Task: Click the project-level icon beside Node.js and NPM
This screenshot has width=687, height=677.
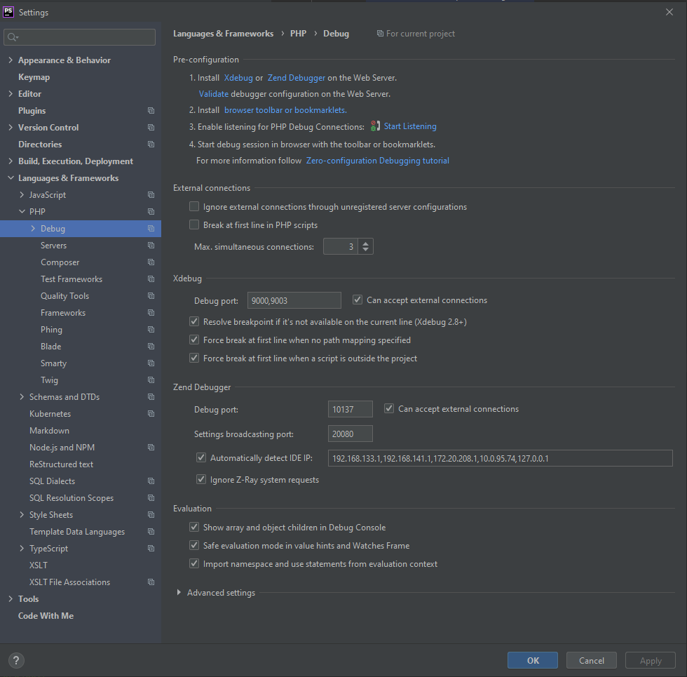Action: 151,448
